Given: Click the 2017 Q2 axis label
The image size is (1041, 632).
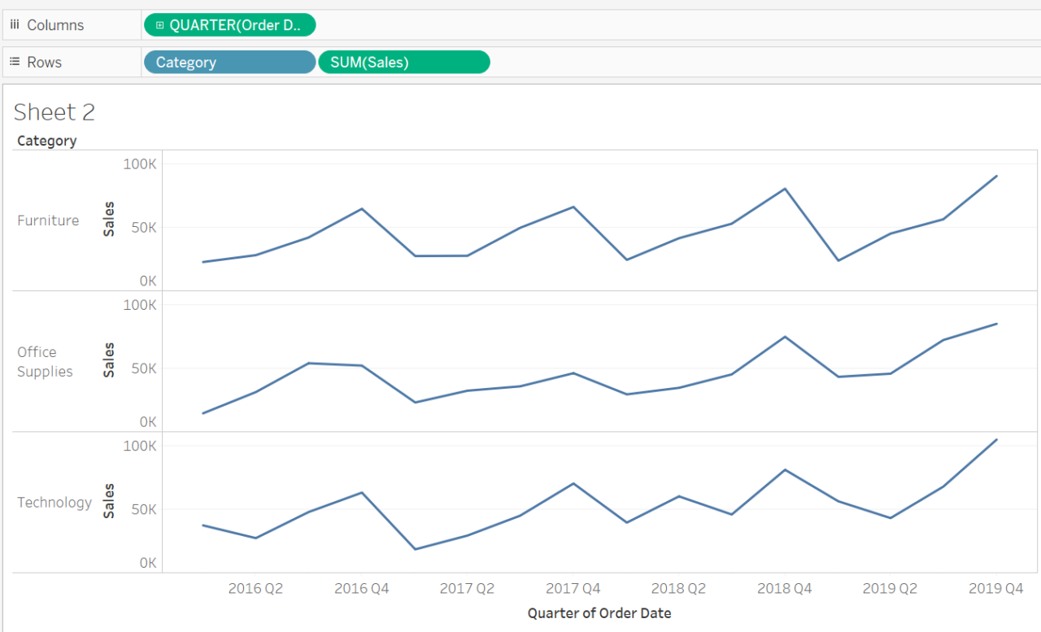Looking at the screenshot, I should (467, 587).
